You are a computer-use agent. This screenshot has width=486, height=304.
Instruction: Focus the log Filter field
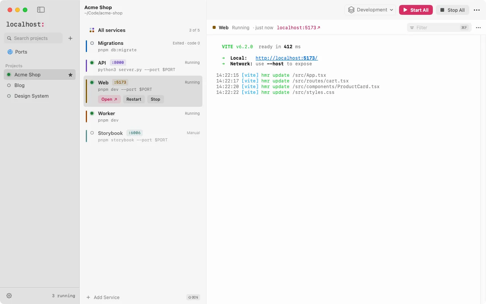pyautogui.click(x=439, y=27)
